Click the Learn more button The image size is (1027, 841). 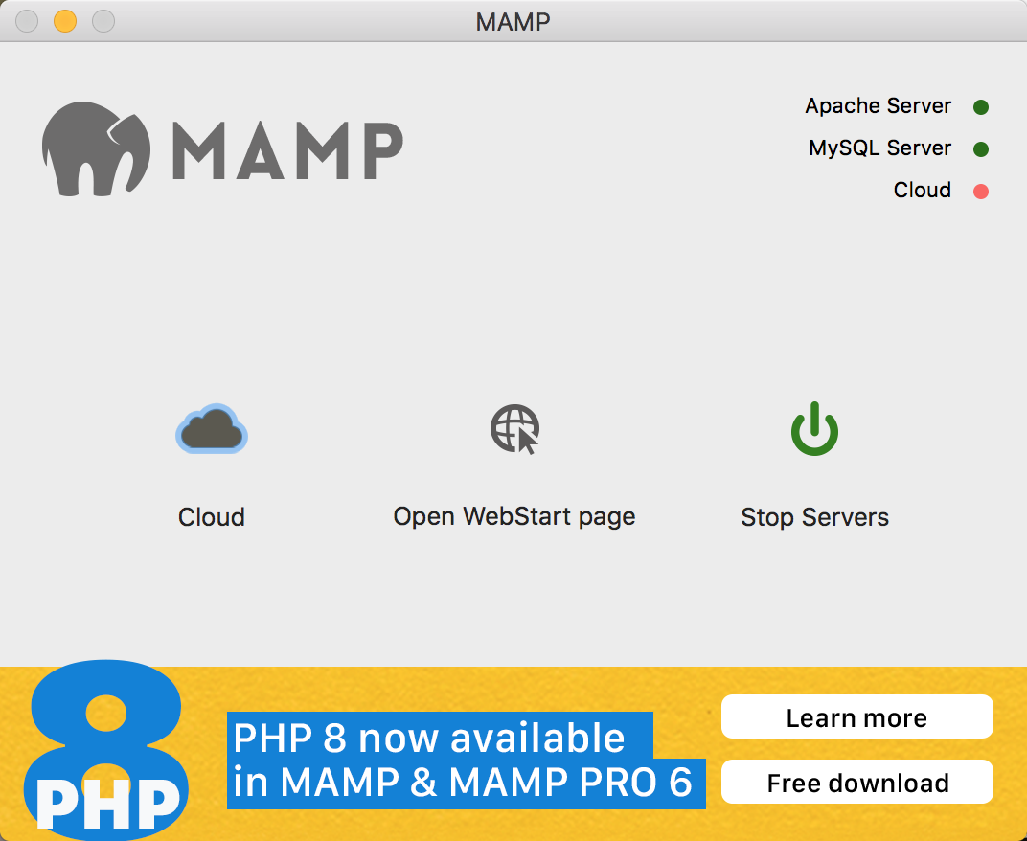pos(856,717)
